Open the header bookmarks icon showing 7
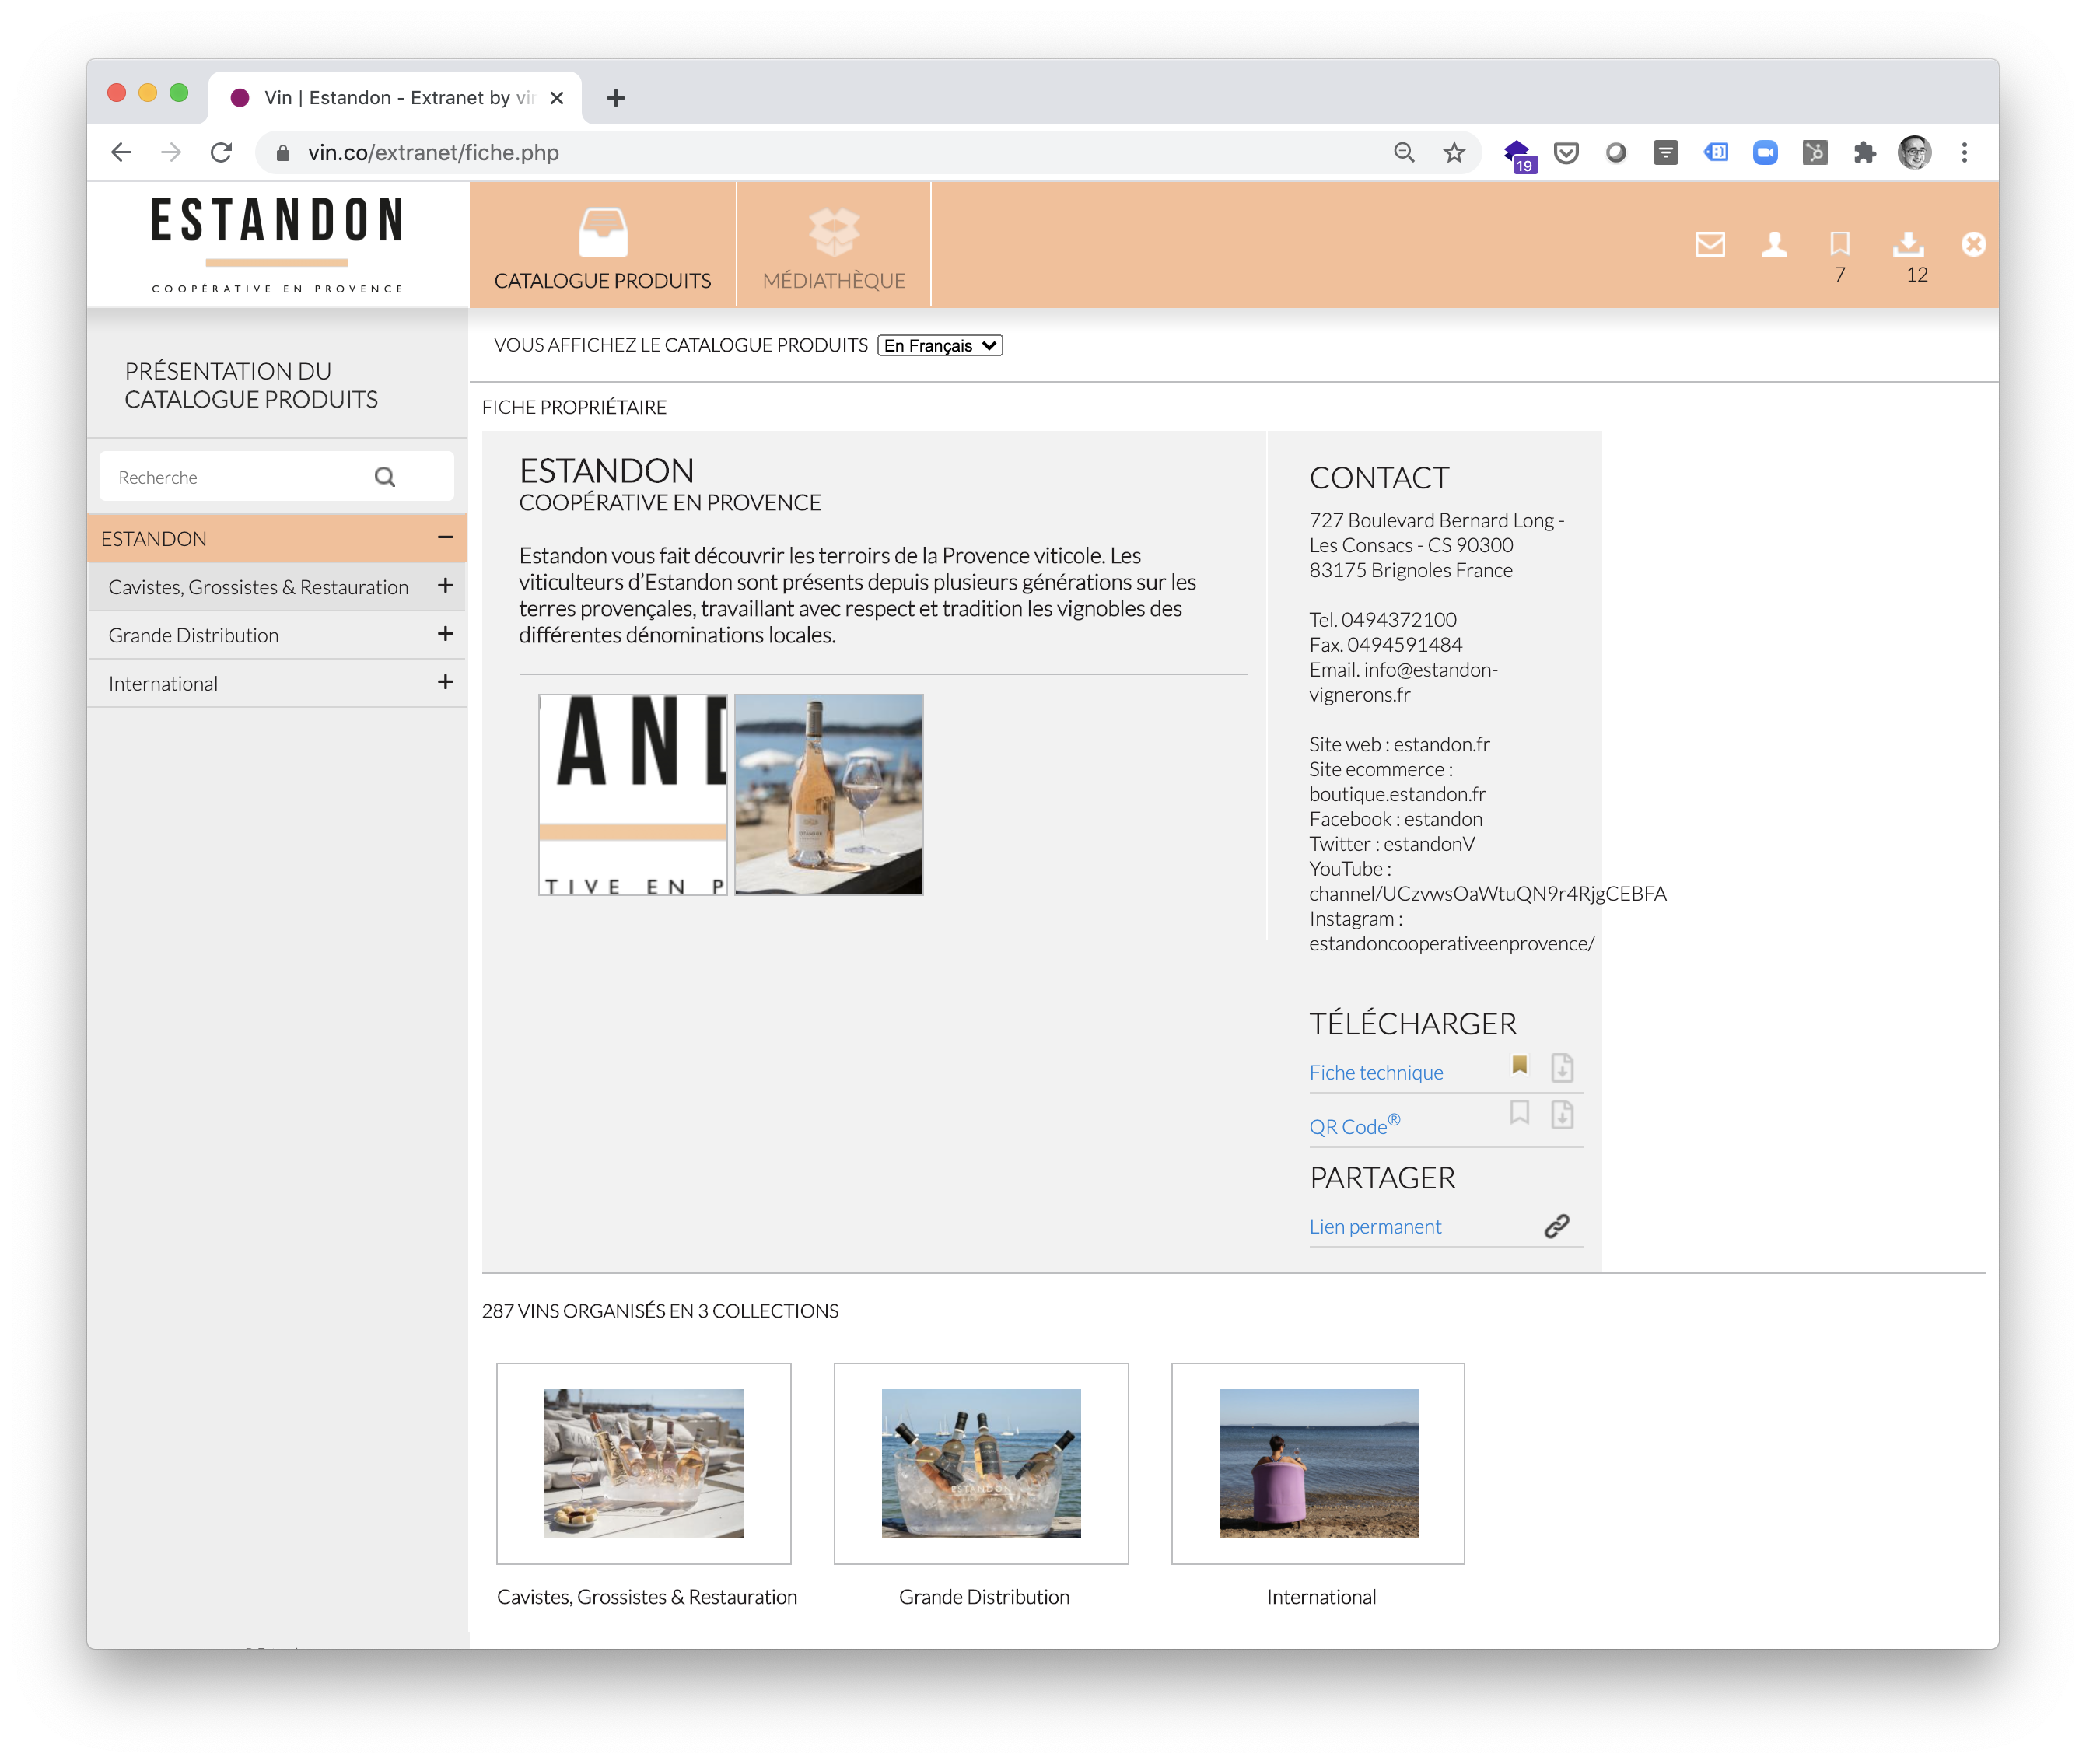 click(x=1839, y=244)
